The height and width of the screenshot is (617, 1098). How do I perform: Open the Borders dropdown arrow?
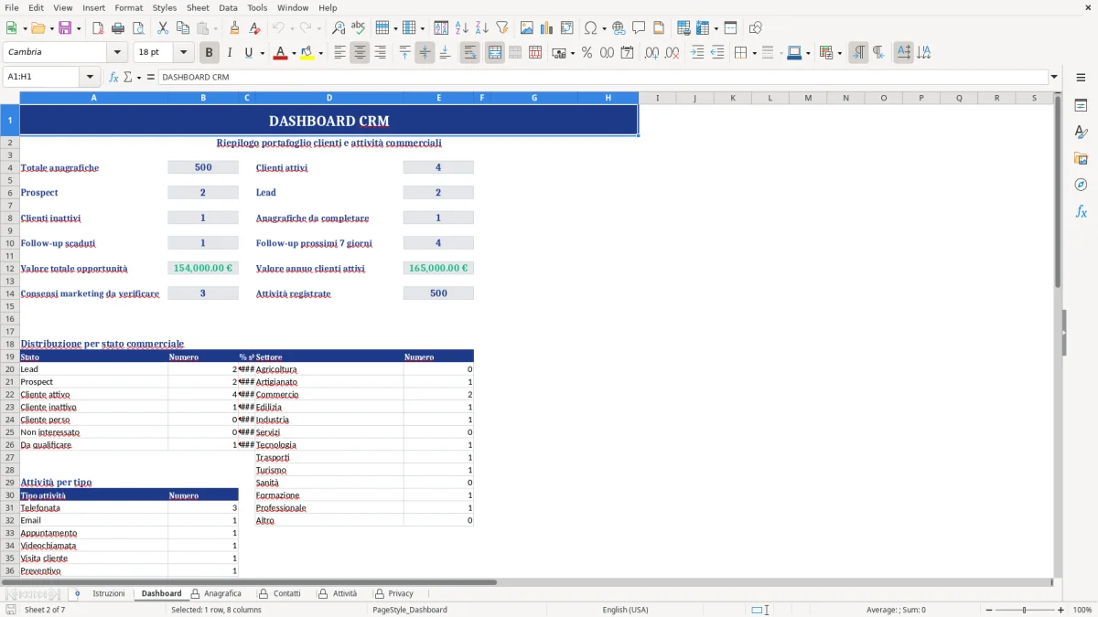[x=755, y=53]
